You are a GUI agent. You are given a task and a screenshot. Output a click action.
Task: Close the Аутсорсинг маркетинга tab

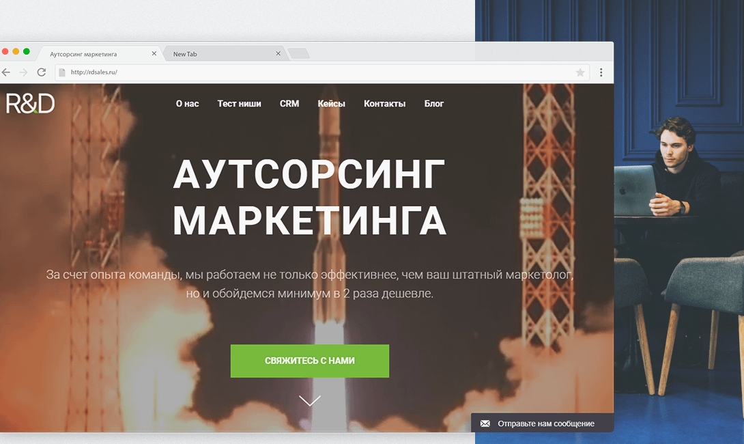[x=154, y=54]
